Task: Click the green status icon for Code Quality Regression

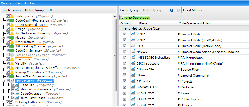Action: coord(12,20)
